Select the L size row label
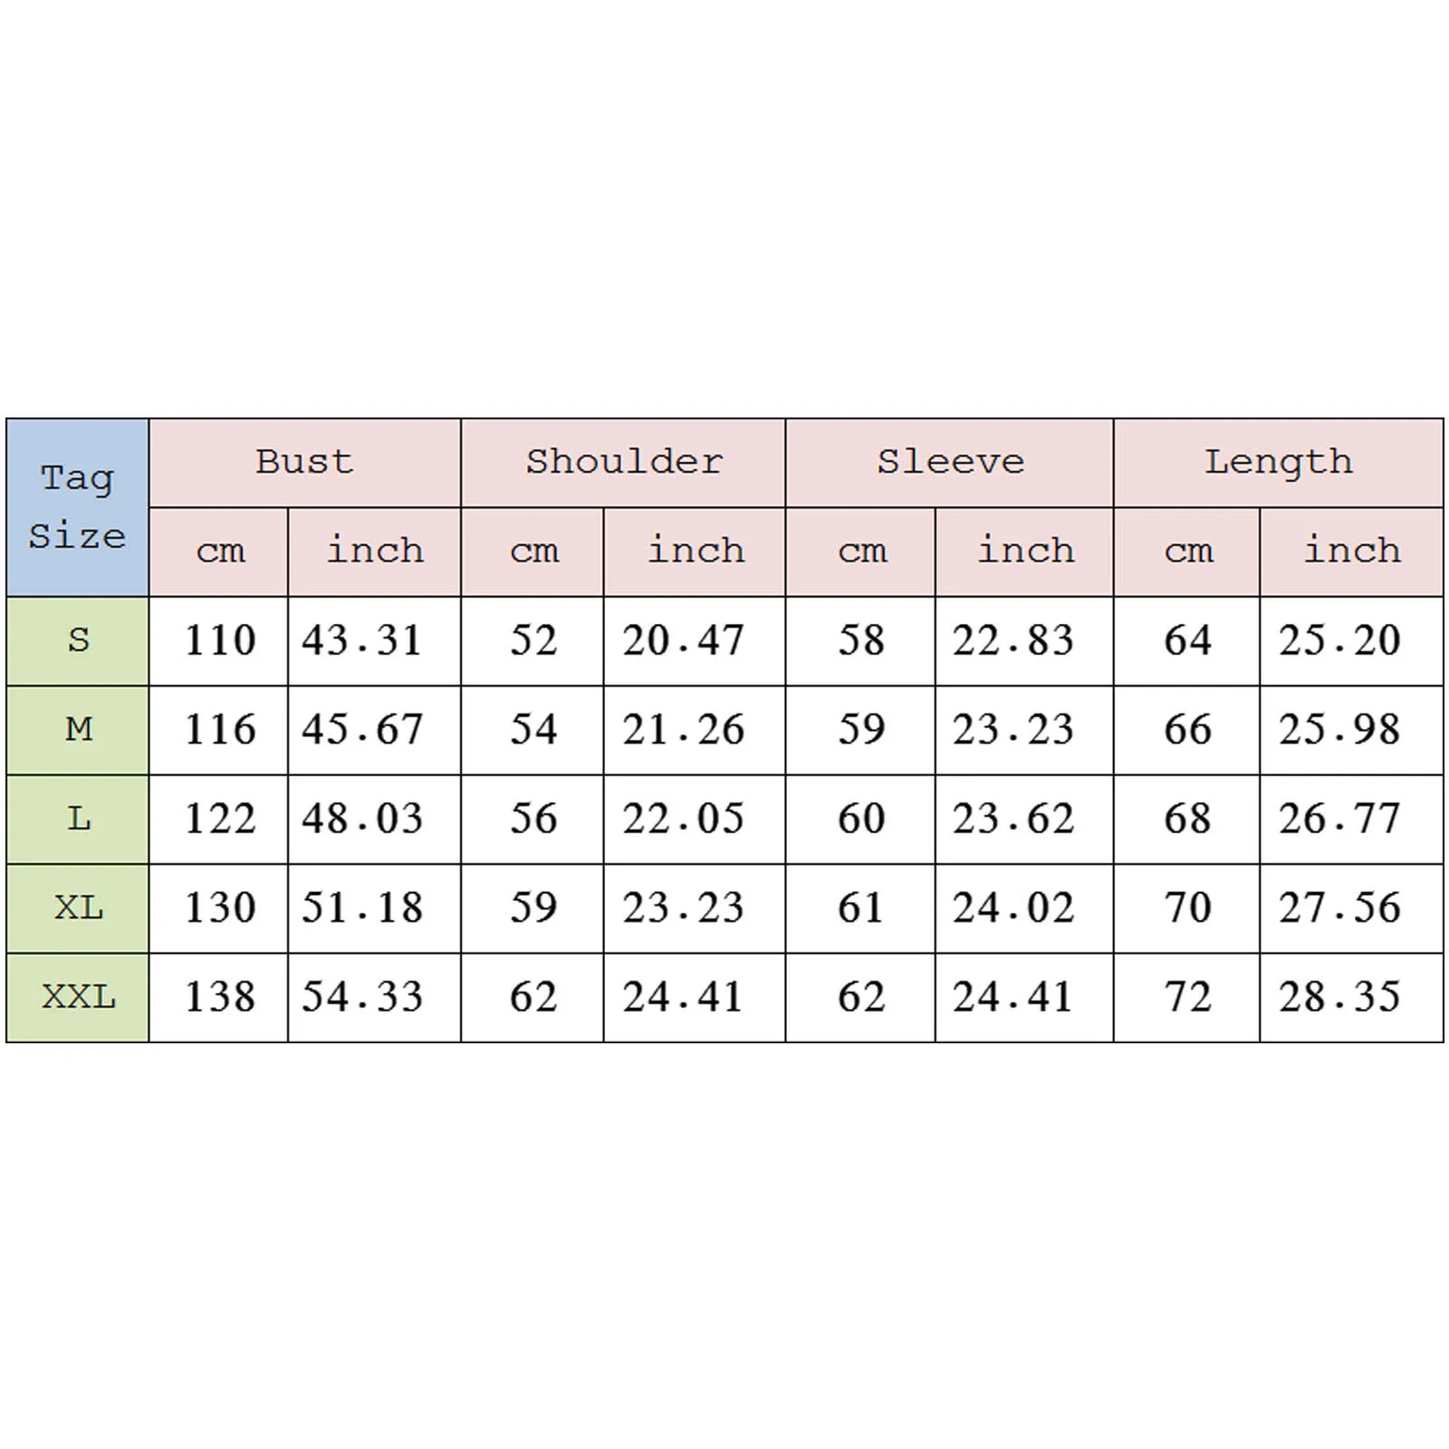This screenshot has width=1449, height=1449. pyautogui.click(x=78, y=819)
